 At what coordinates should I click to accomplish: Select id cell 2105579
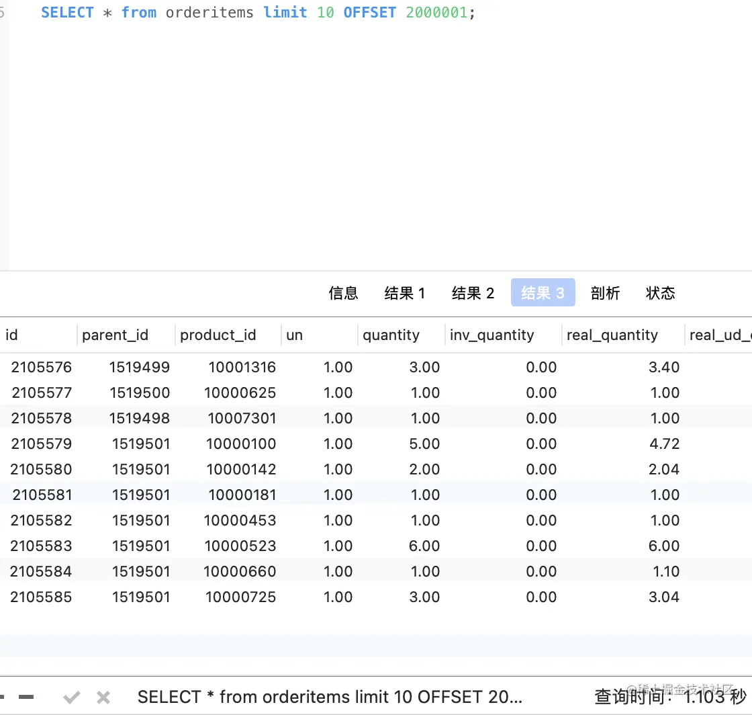click(x=41, y=444)
